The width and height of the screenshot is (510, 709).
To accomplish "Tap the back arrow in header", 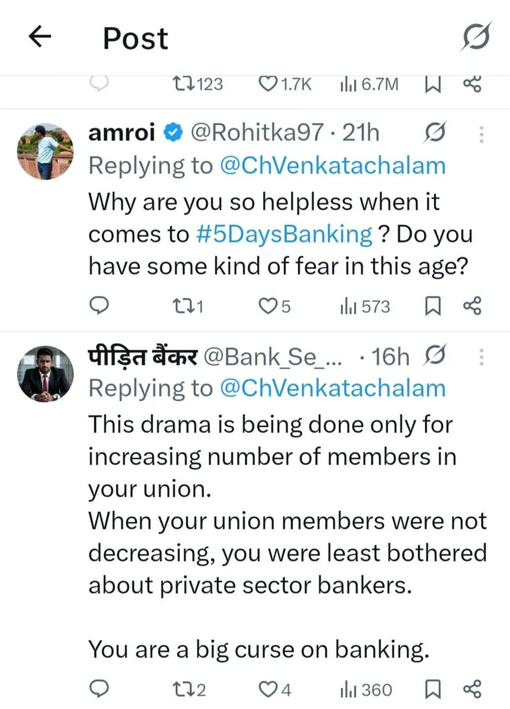I will click(41, 39).
